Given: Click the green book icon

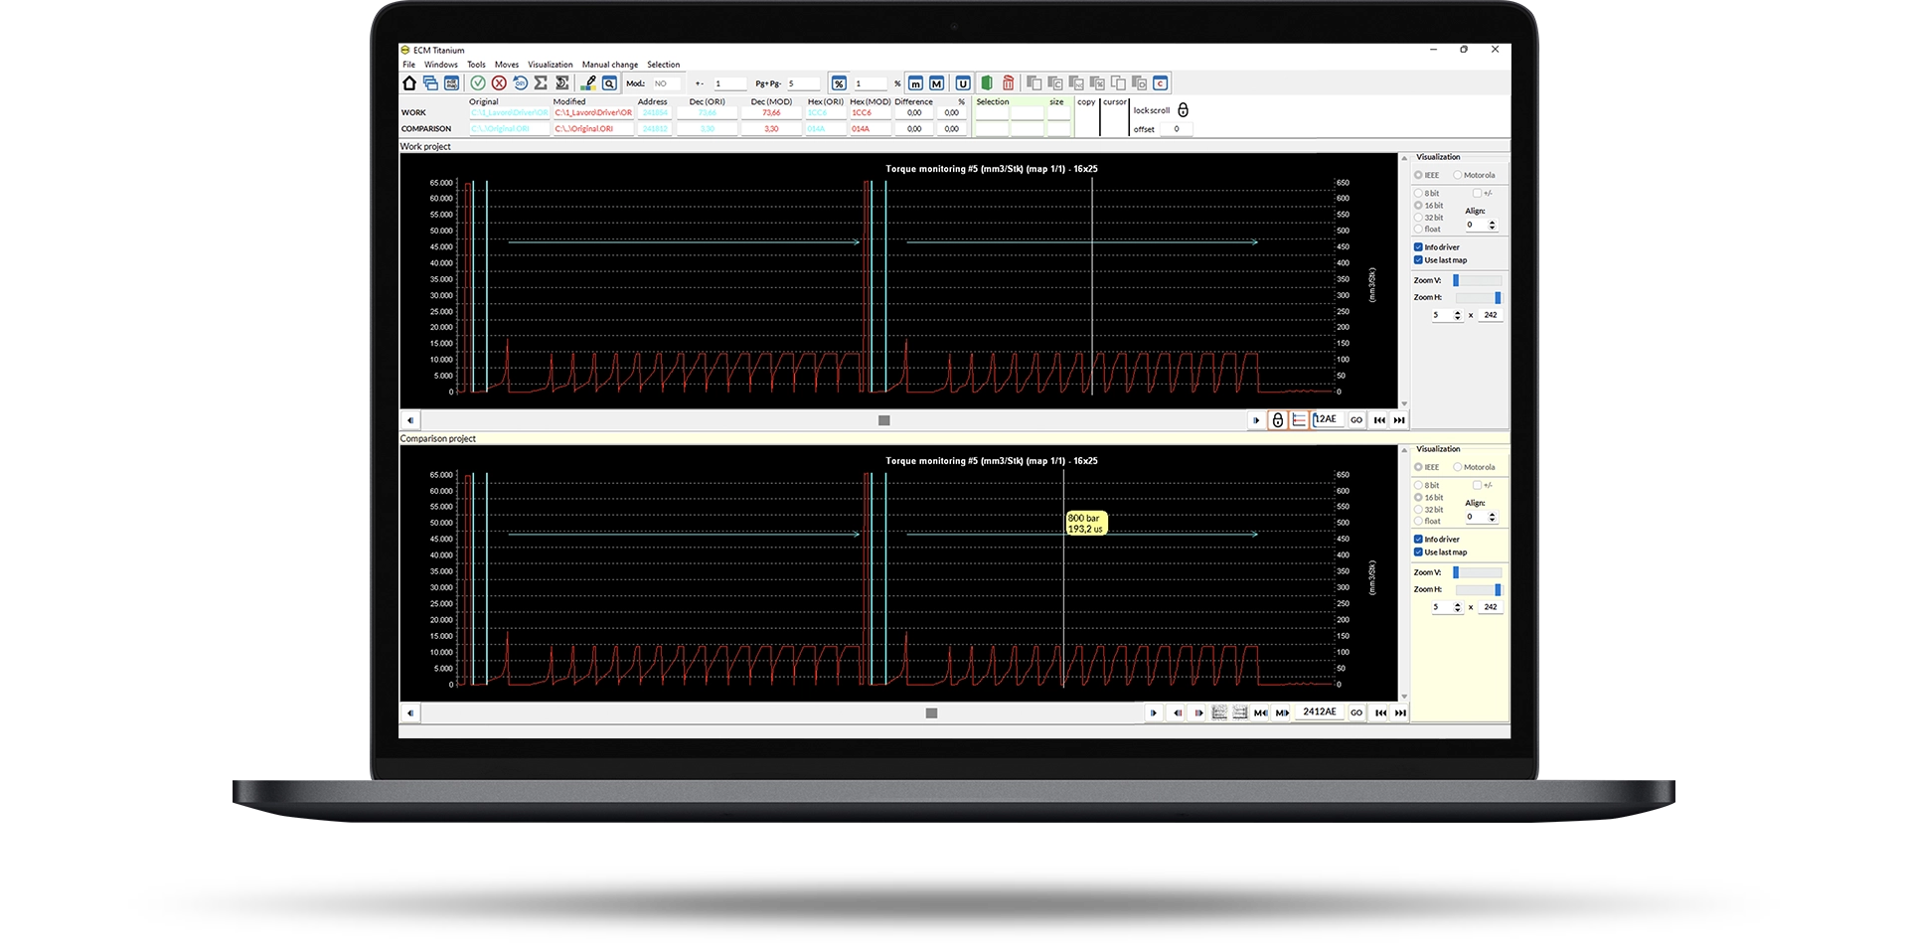Looking at the screenshot, I should point(987,83).
